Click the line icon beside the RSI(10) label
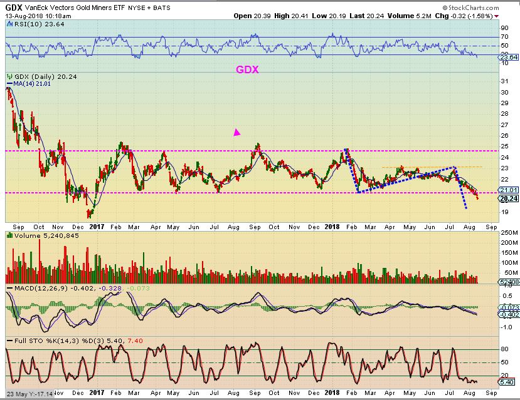 9,24
